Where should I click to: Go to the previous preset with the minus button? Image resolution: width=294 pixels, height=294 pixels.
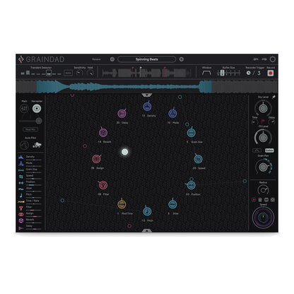point(112,59)
